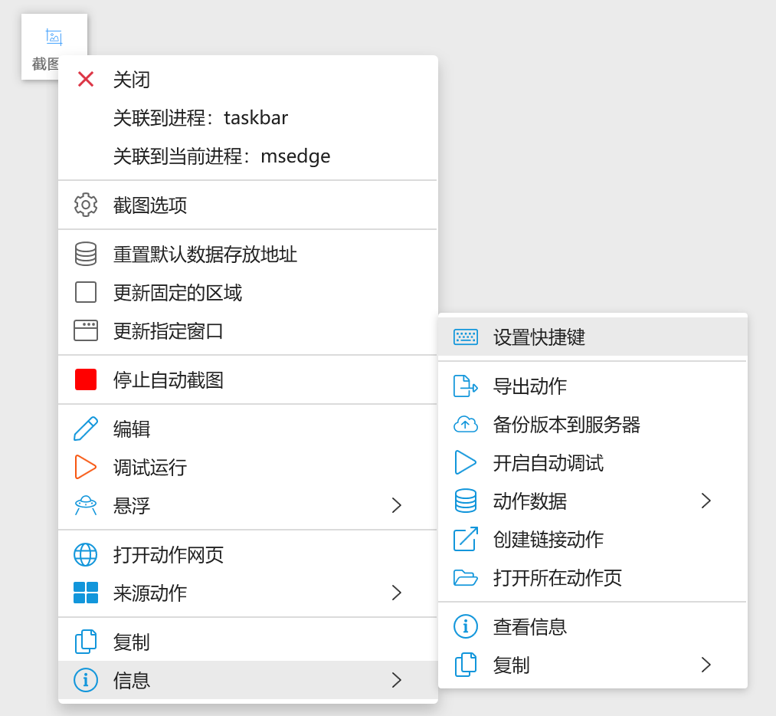Click the cloud upload icon for 备份版本到服务器
Screen dimensions: 776x716
[466, 424]
